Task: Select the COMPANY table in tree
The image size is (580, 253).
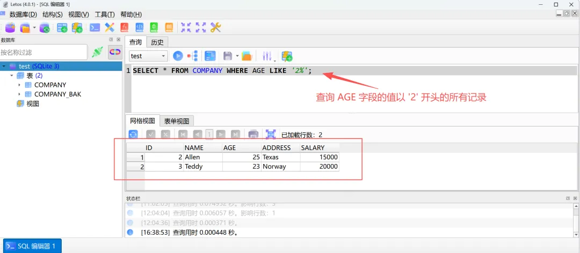Action: tap(50, 85)
